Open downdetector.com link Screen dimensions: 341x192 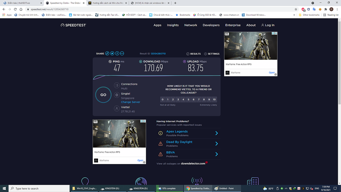(193, 164)
